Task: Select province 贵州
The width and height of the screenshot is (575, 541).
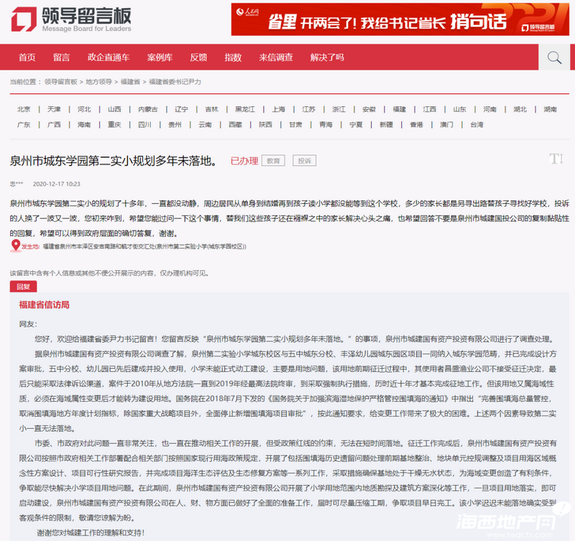Action: point(175,124)
